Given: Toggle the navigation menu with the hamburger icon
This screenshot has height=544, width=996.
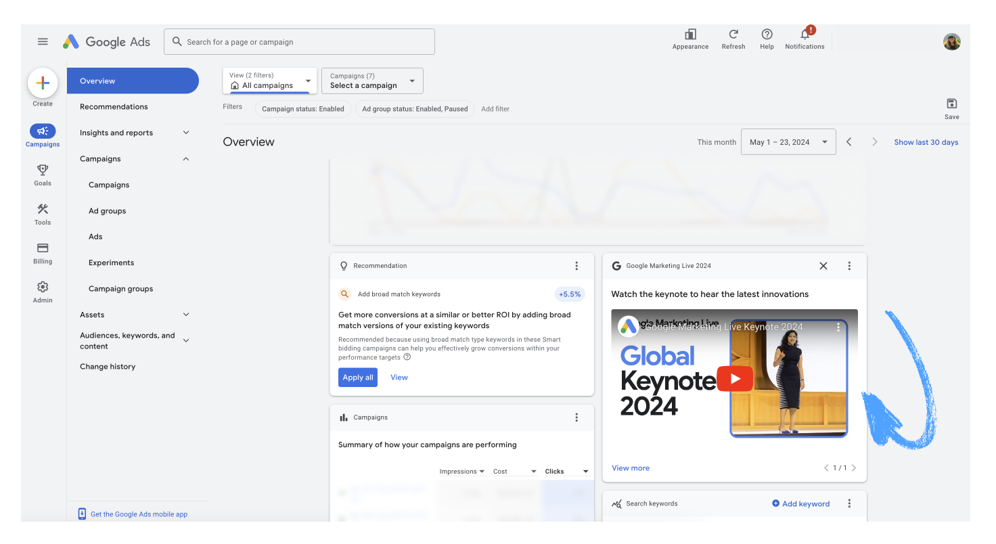Looking at the screenshot, I should pos(43,41).
